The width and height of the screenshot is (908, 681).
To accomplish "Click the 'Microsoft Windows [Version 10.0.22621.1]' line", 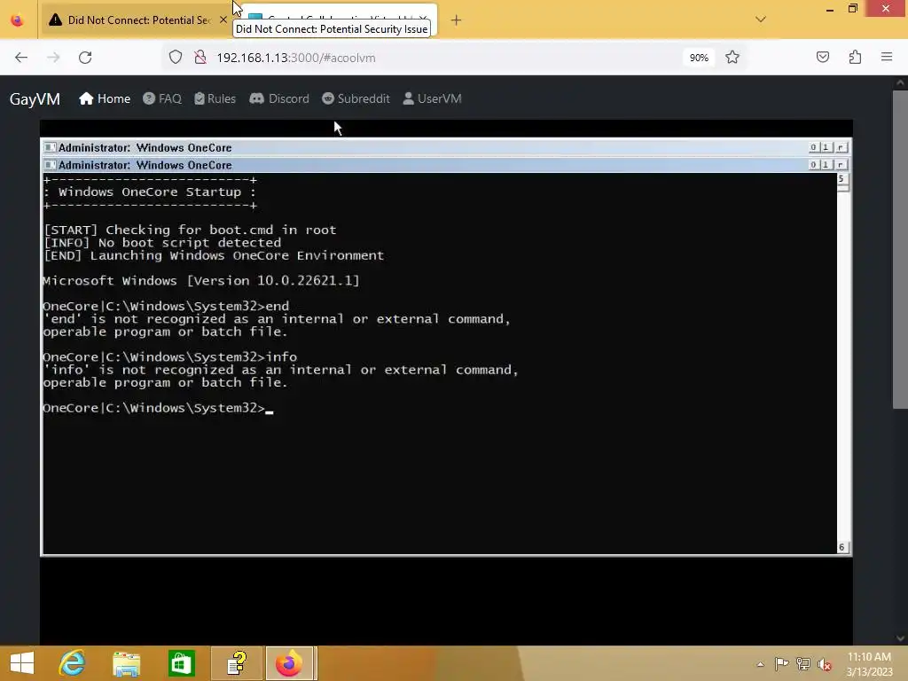I will 201,281.
